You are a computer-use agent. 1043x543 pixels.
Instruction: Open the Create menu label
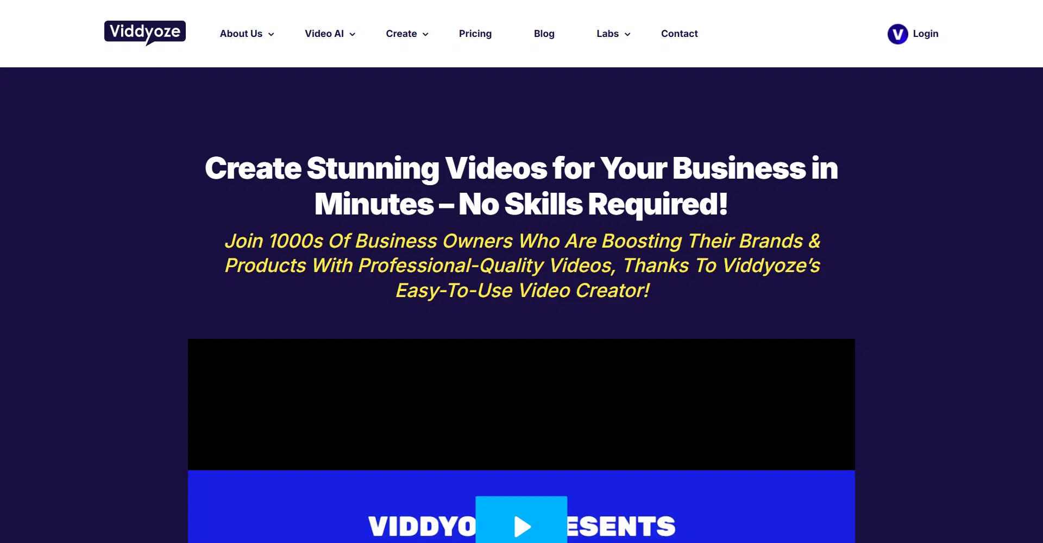coord(401,34)
